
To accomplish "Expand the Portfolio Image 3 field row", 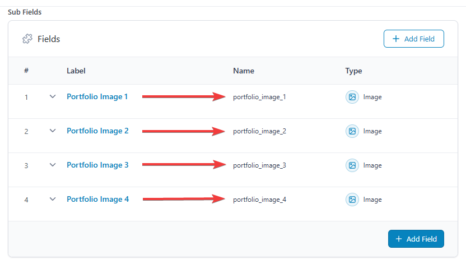I will (x=53, y=165).
